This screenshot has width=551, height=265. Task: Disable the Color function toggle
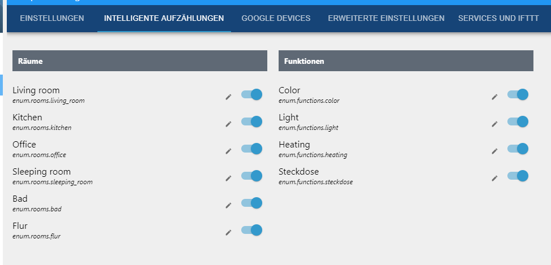pyautogui.click(x=518, y=94)
